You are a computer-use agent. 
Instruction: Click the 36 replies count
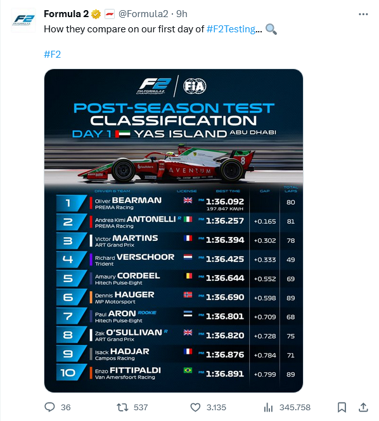[x=65, y=407]
